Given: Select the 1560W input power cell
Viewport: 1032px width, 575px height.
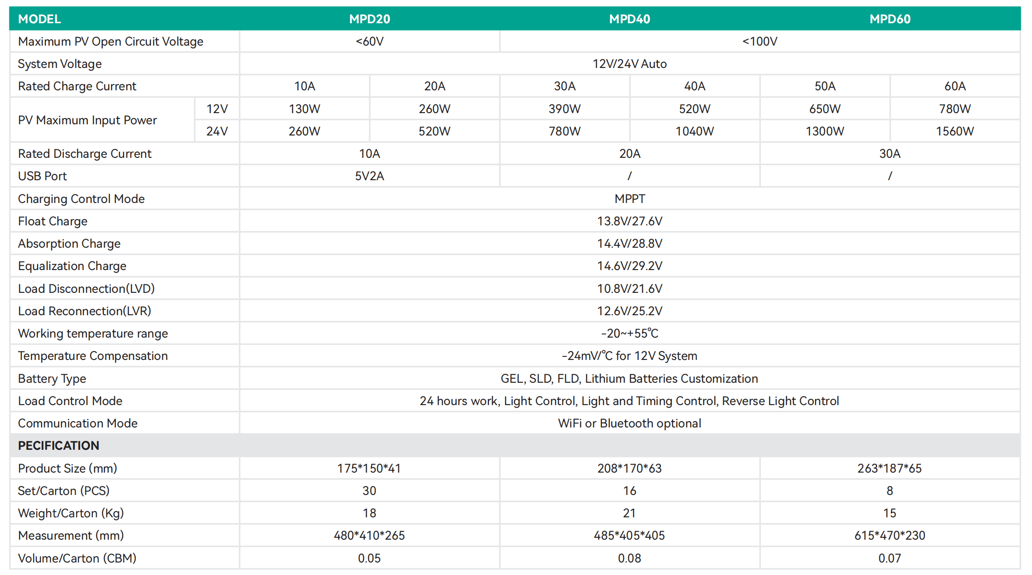Looking at the screenshot, I should (x=955, y=131).
